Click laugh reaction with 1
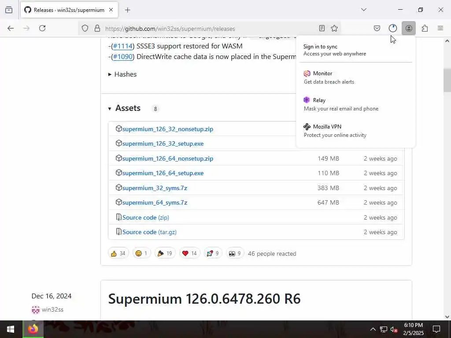This screenshot has width=451, height=338. [x=141, y=253]
